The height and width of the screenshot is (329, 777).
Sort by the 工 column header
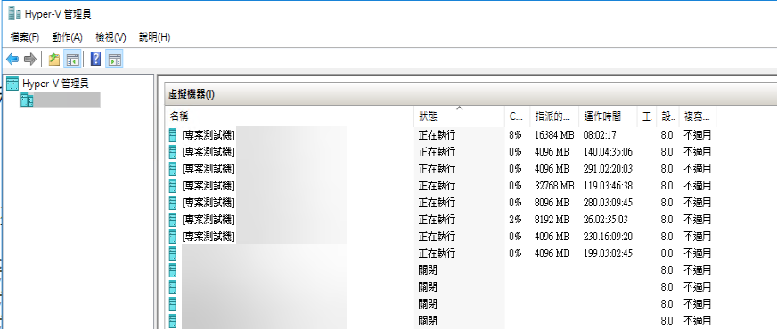(647, 116)
